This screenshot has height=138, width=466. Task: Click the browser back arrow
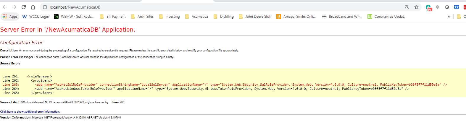(5, 7)
